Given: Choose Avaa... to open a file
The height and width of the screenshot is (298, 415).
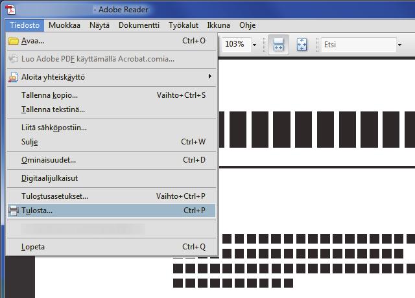Looking at the screenshot, I should tap(112, 41).
